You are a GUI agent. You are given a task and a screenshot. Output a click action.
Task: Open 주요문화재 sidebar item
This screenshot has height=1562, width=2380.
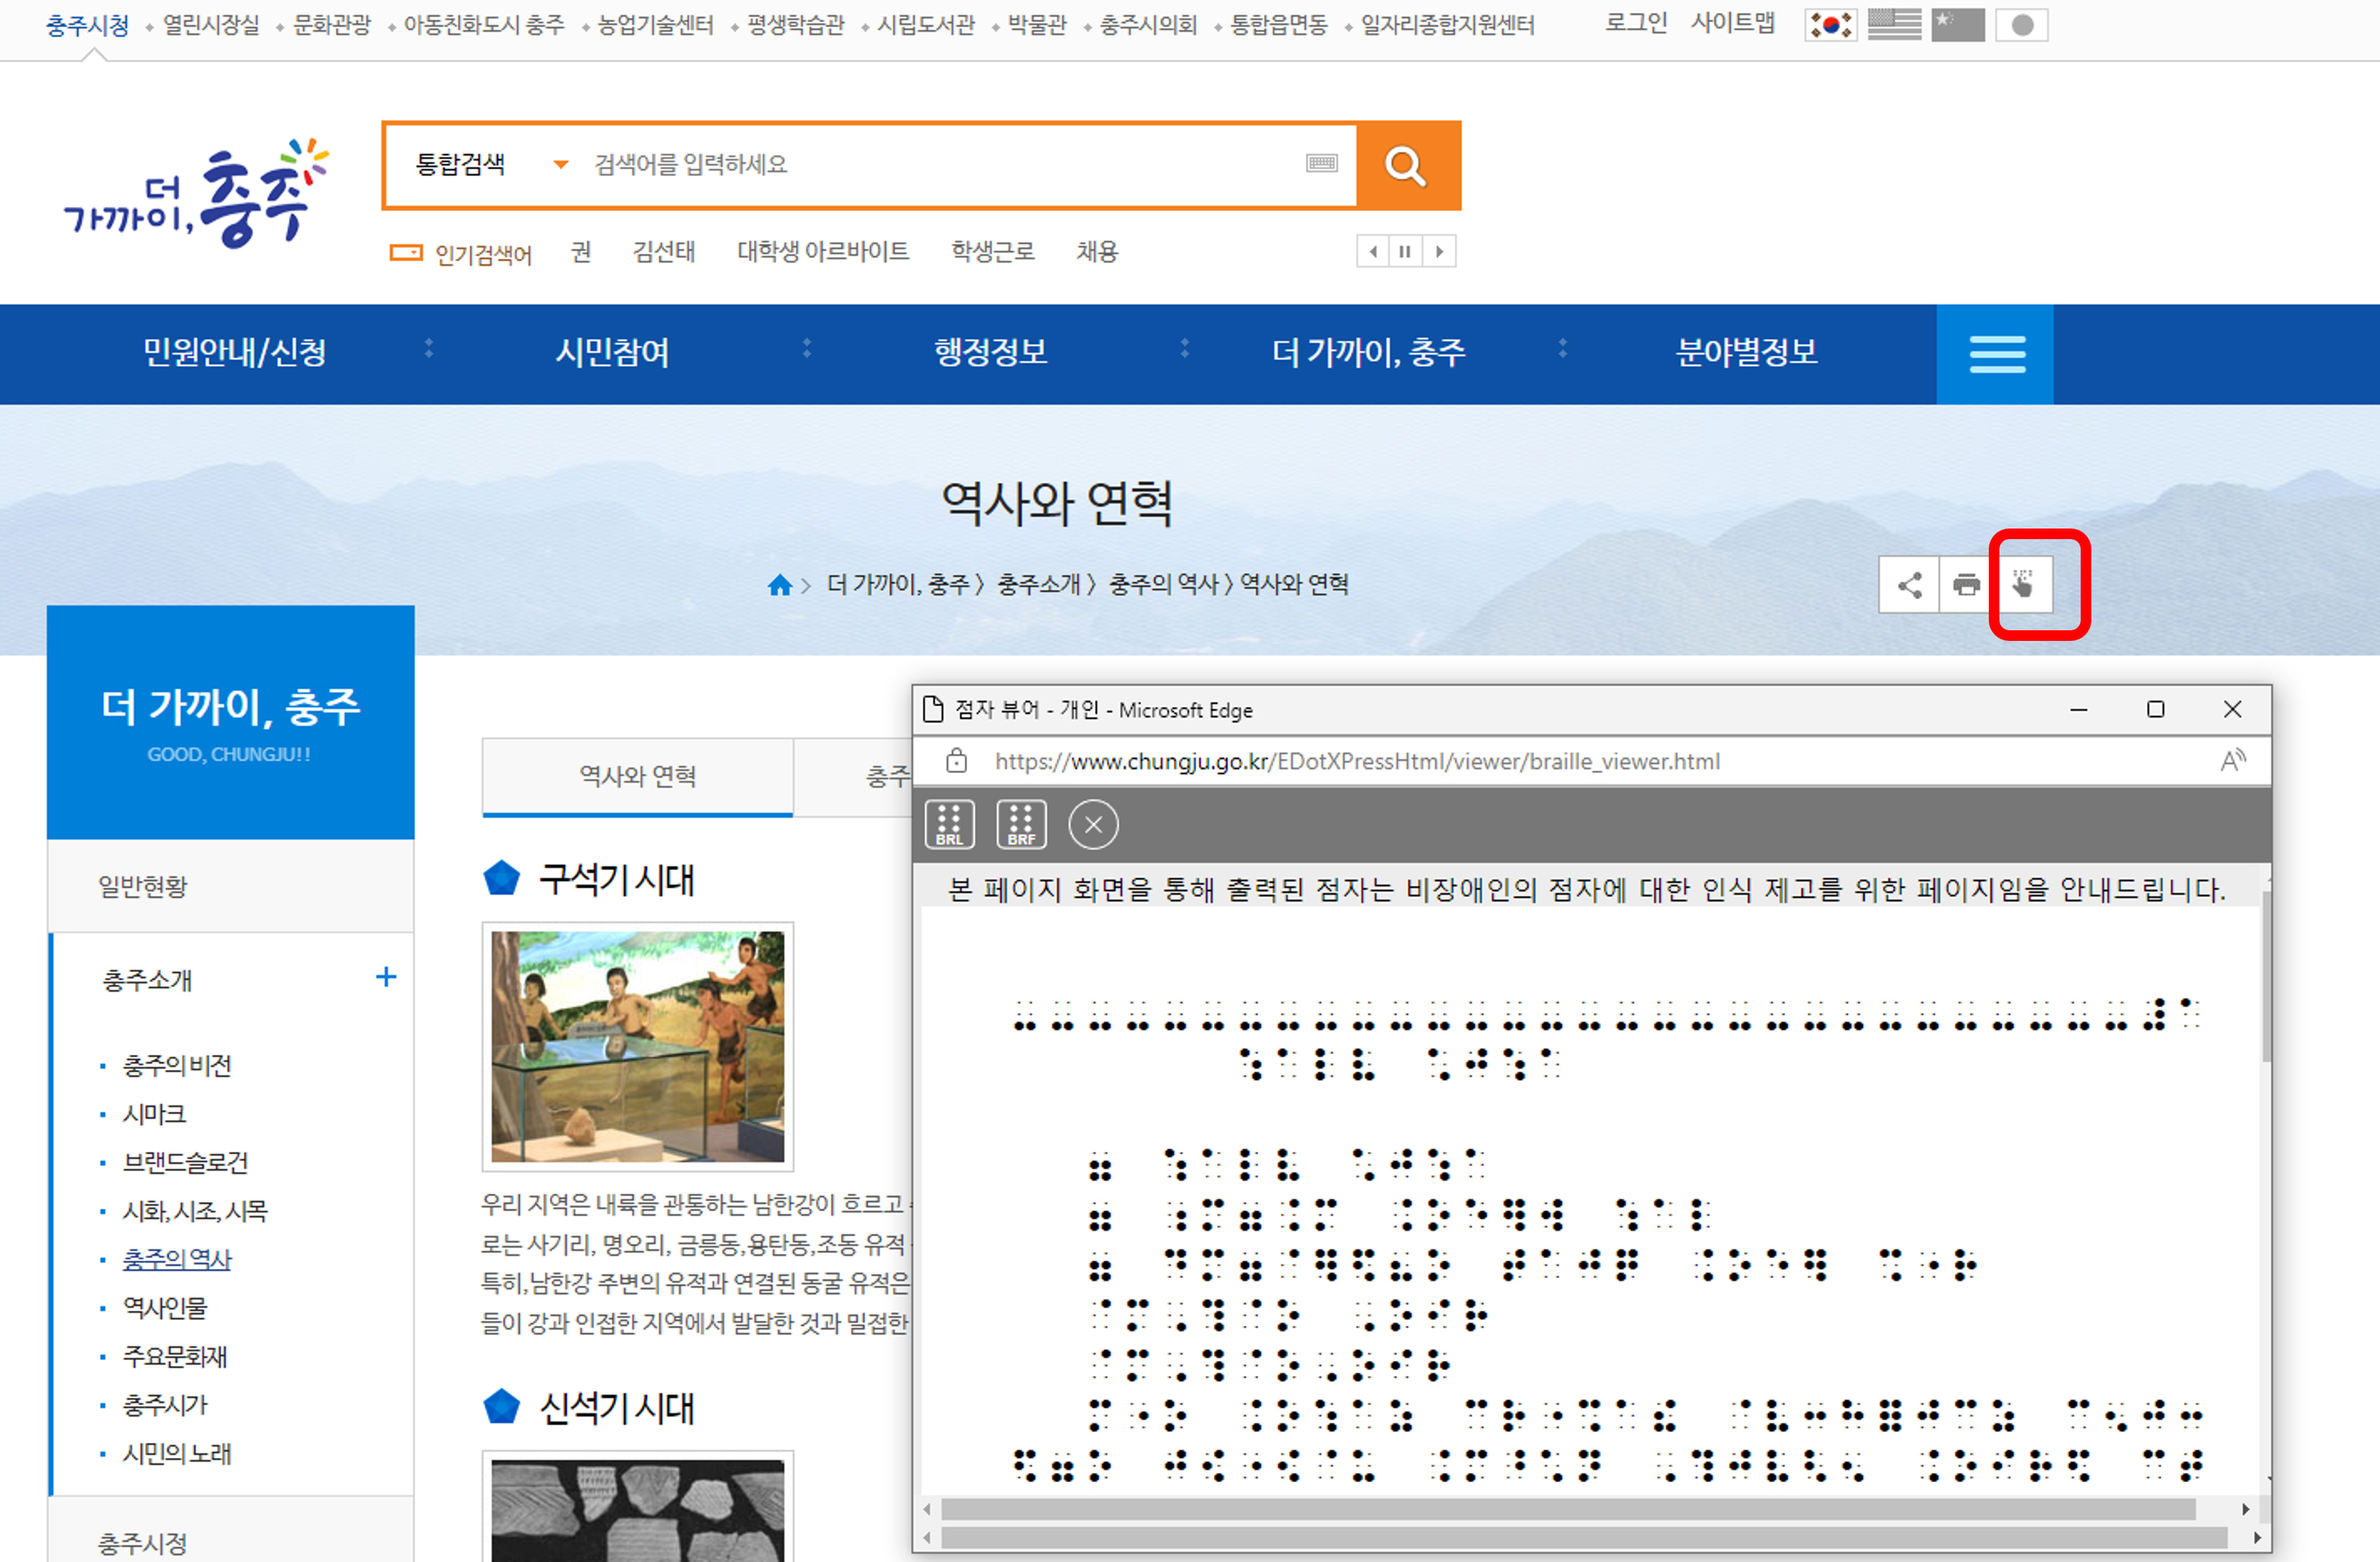[175, 1357]
